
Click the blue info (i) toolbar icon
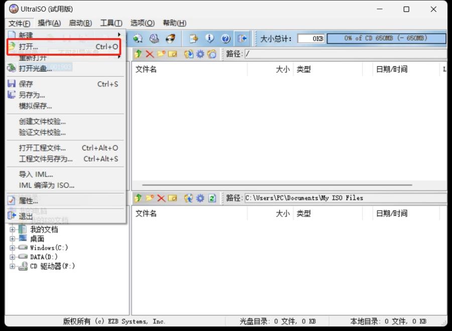pos(209,38)
